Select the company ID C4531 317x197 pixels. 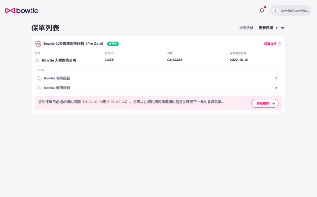[109, 60]
